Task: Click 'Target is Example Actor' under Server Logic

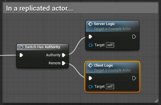Action: 112,29
